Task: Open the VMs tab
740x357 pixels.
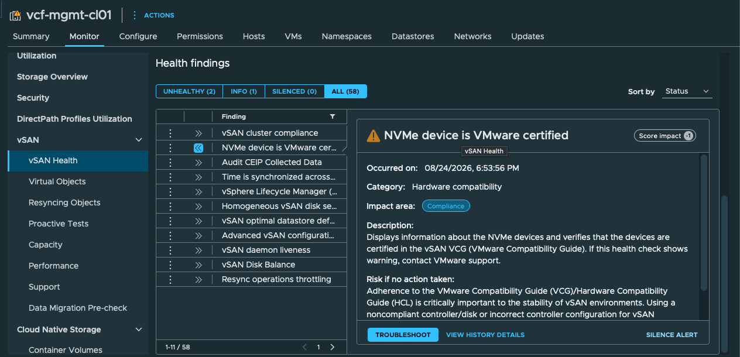Action: tap(293, 36)
